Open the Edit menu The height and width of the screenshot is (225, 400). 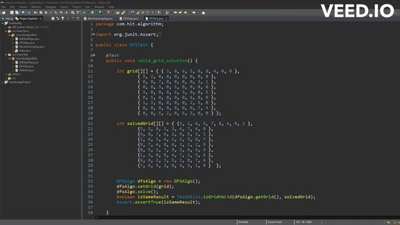coord(12,7)
